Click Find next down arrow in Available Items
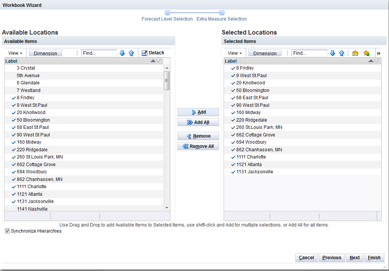 [122, 53]
